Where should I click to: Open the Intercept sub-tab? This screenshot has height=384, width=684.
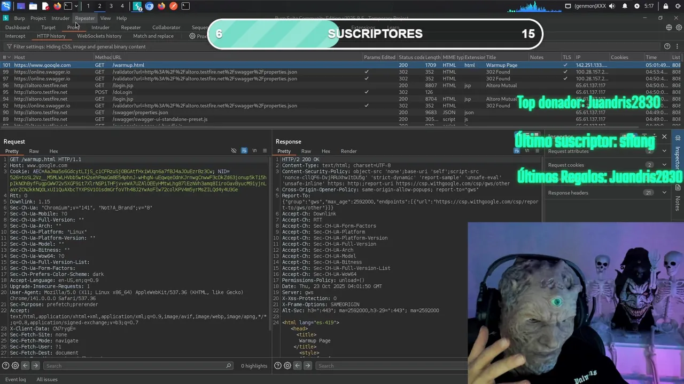point(15,36)
